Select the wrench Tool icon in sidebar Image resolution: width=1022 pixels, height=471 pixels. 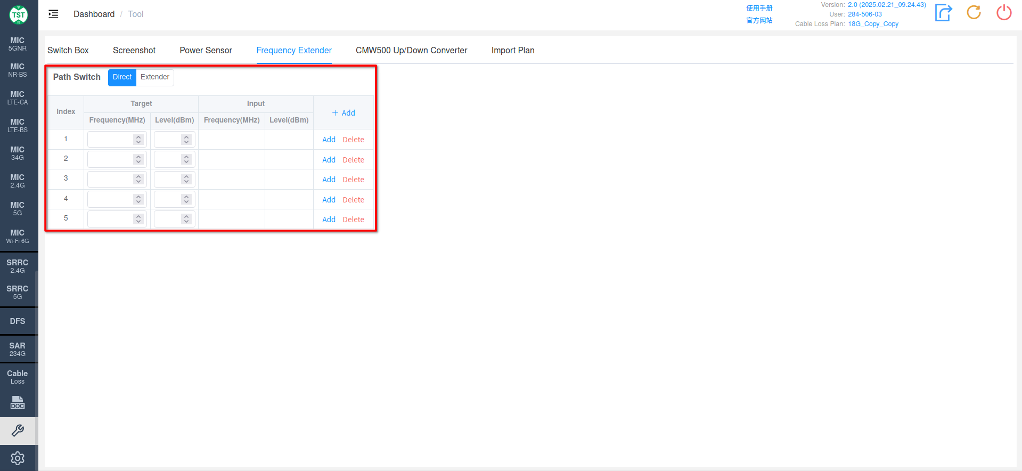tap(18, 431)
